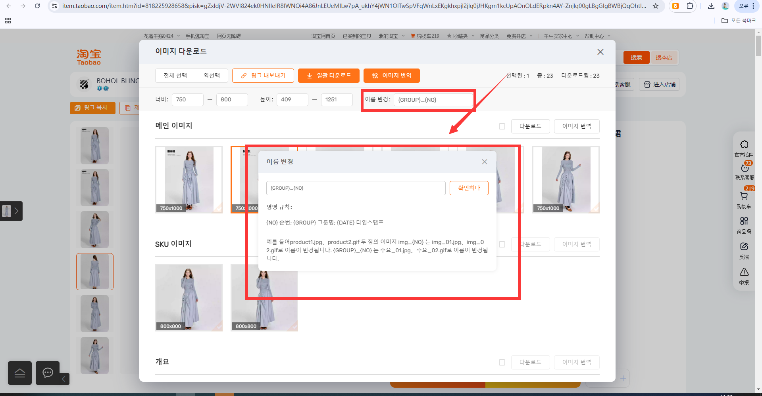Confirm rename with 확인하다 button
Screen dimensions: 762x396
(x=469, y=188)
